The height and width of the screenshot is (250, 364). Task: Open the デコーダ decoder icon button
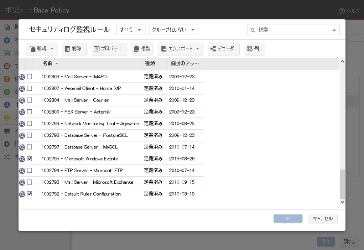point(213,49)
